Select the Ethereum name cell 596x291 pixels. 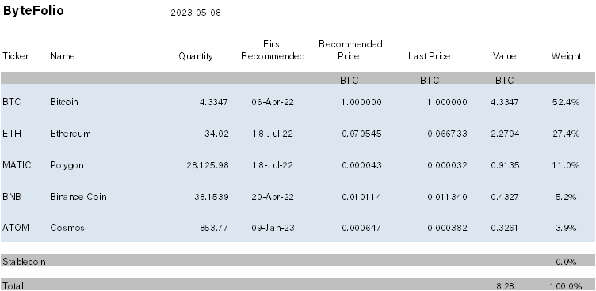coord(71,134)
